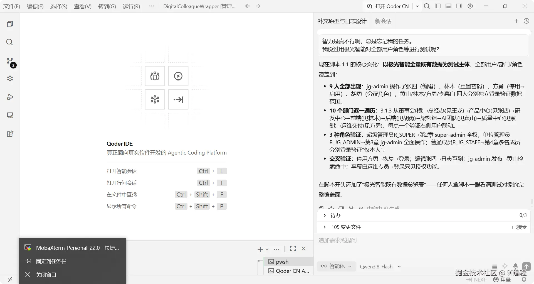Open dropdown arrow next to 打开 Qoder CN

[417, 6]
